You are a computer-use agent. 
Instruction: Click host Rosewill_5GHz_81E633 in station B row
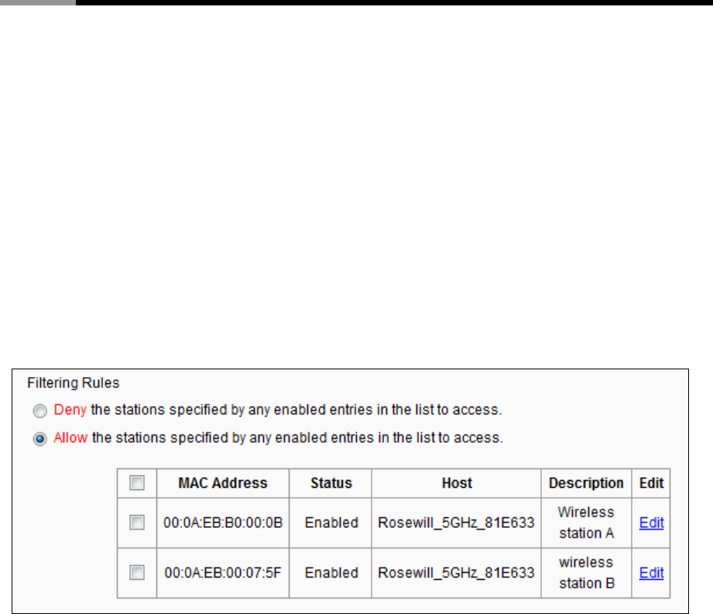pos(456,573)
